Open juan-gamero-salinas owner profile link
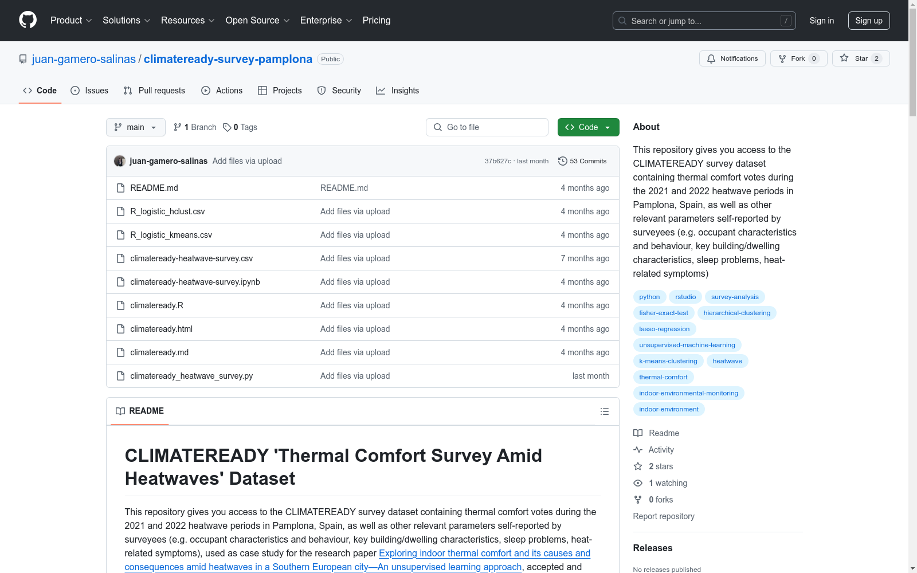This screenshot has height=573, width=917. [x=84, y=59]
